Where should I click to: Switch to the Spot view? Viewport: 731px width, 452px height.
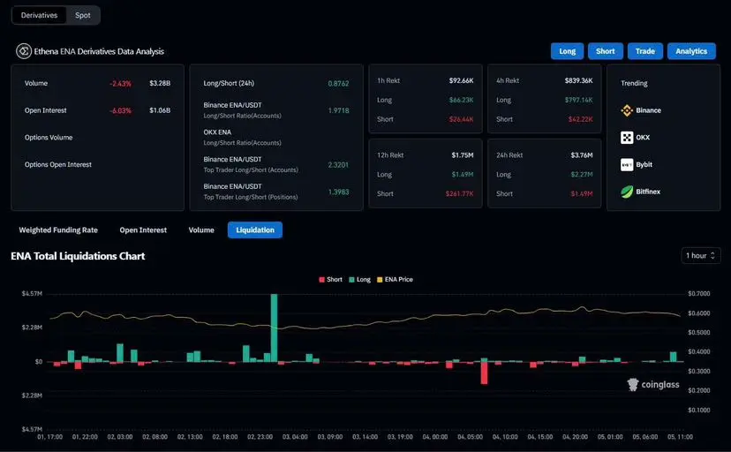[82, 15]
